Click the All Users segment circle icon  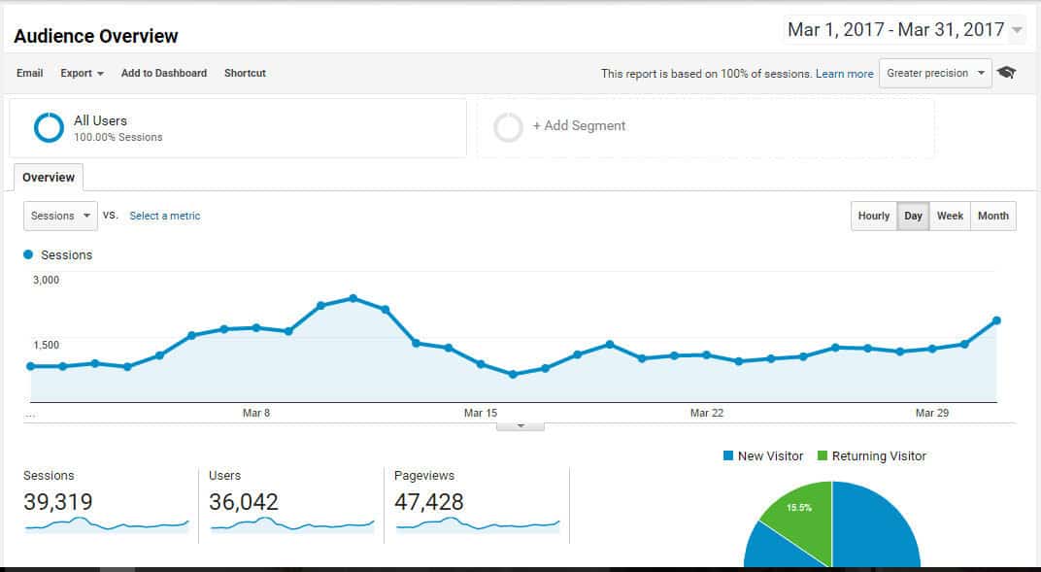coord(50,127)
